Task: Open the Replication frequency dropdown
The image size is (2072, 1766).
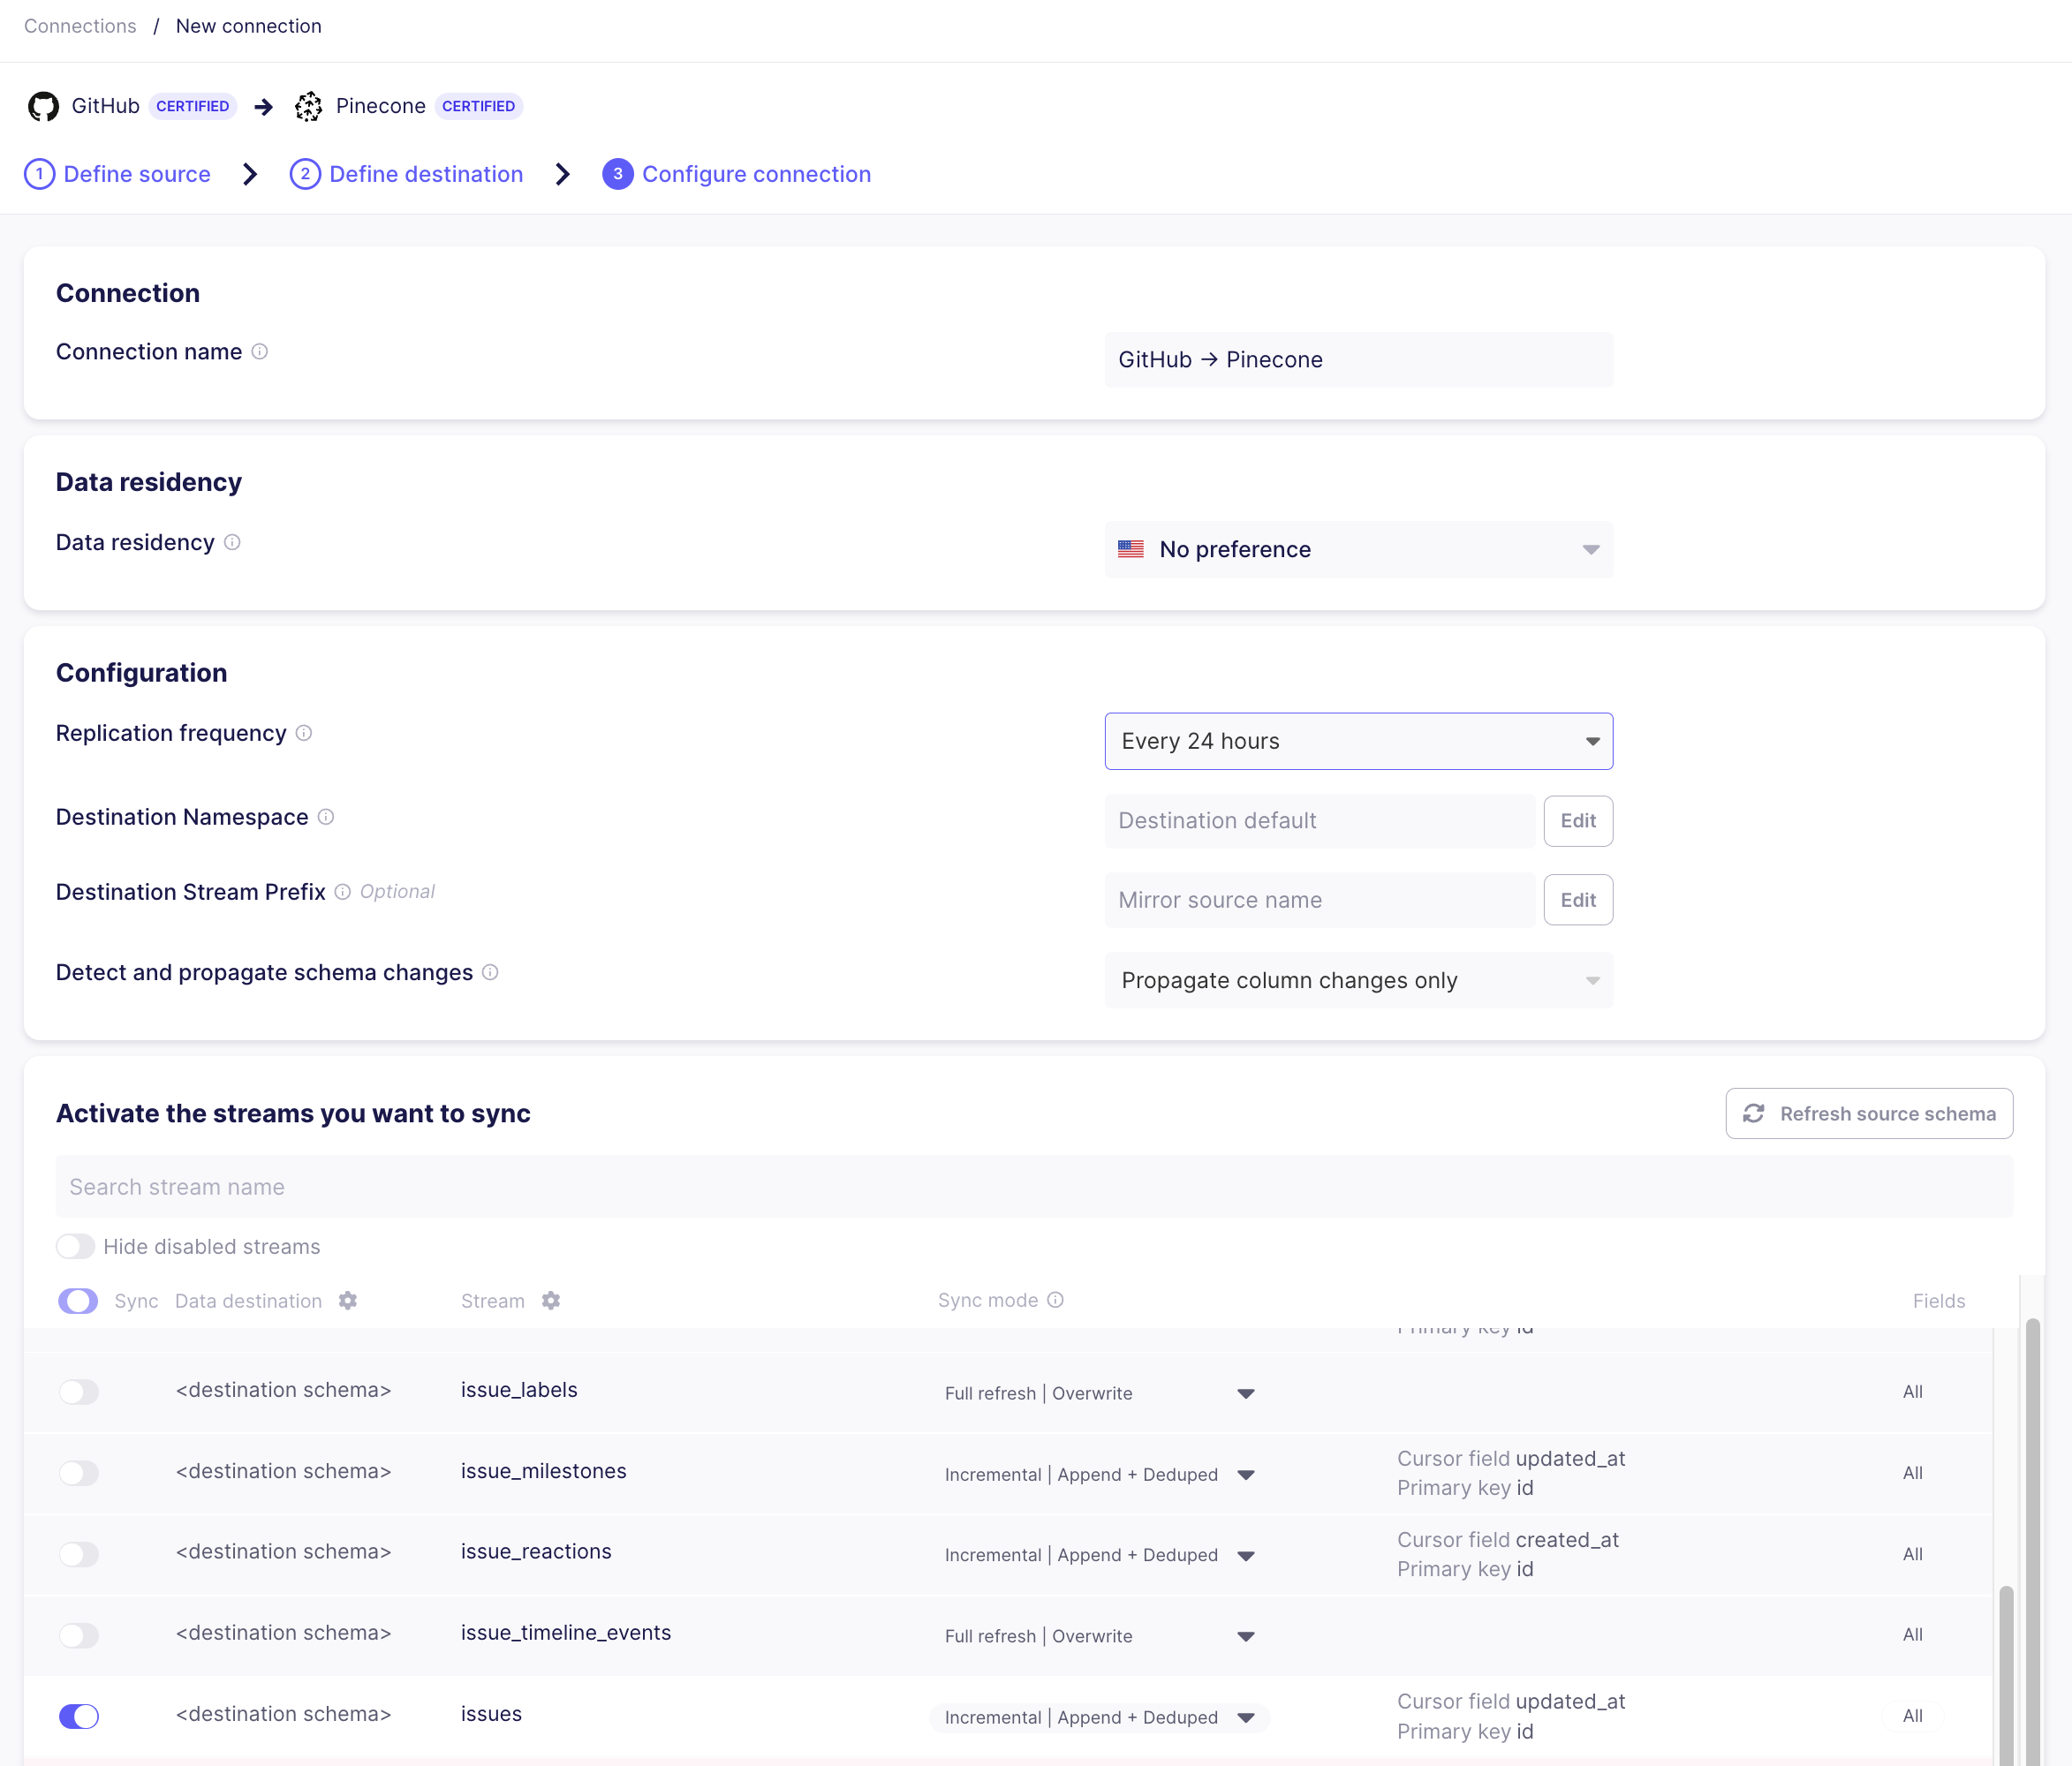Action: pyautogui.click(x=1357, y=741)
